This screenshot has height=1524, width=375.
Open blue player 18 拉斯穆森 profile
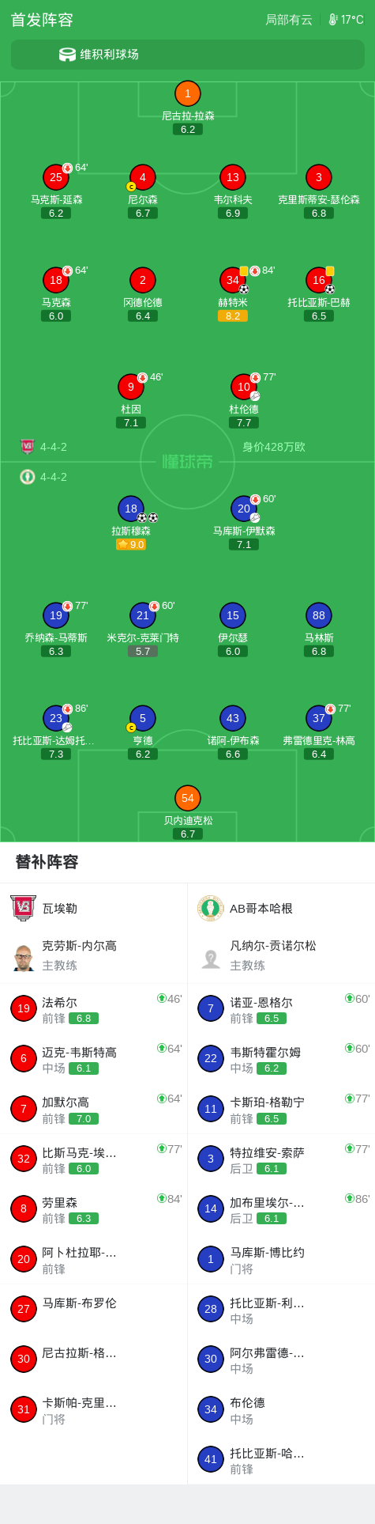131,509
